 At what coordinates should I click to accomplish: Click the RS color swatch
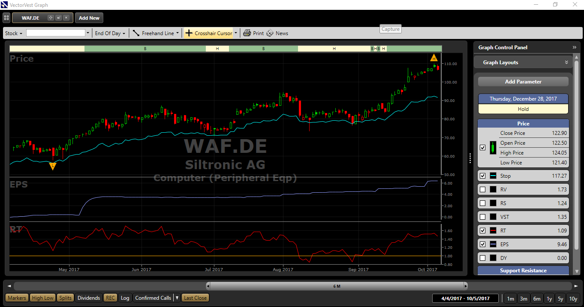point(493,203)
